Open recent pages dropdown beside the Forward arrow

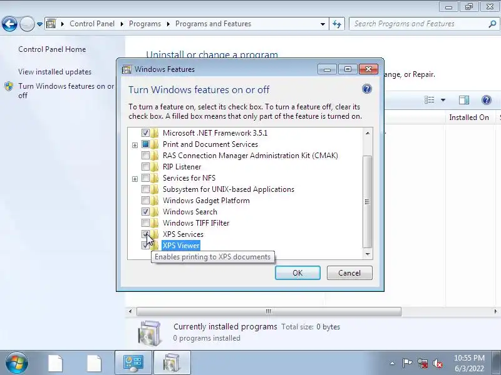coord(39,24)
